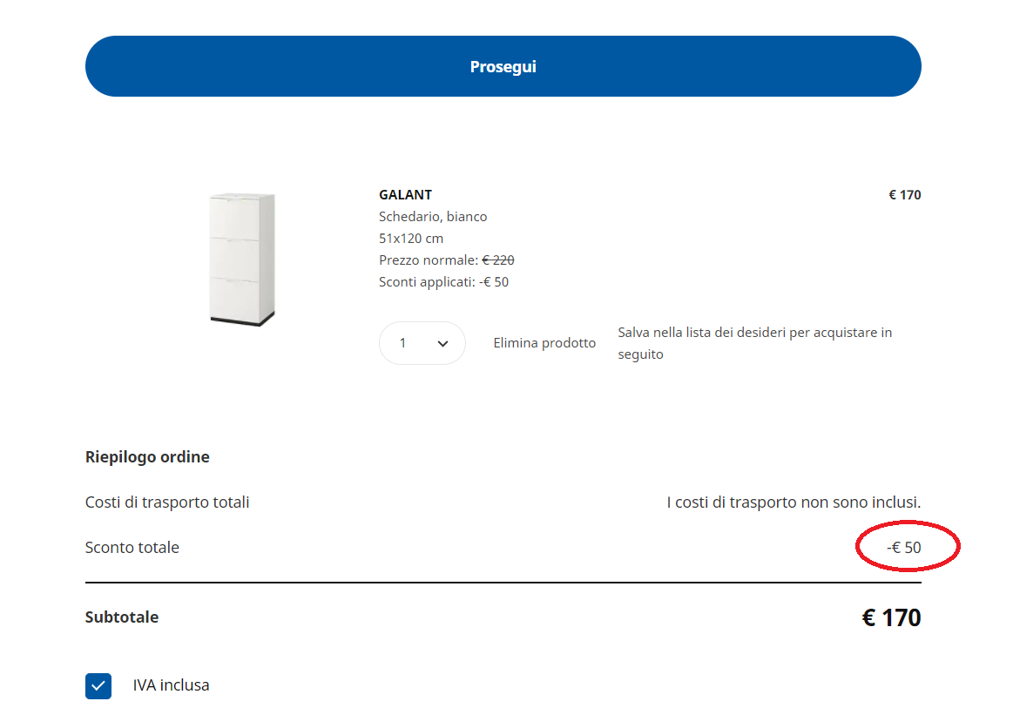The width and height of the screenshot is (1013, 708).
Task: Remove the item via Elimina prodotto
Action: pyautogui.click(x=544, y=342)
